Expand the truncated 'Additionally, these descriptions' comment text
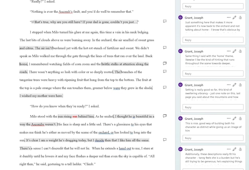Viewport: 249px width, 170px height. click(213, 159)
